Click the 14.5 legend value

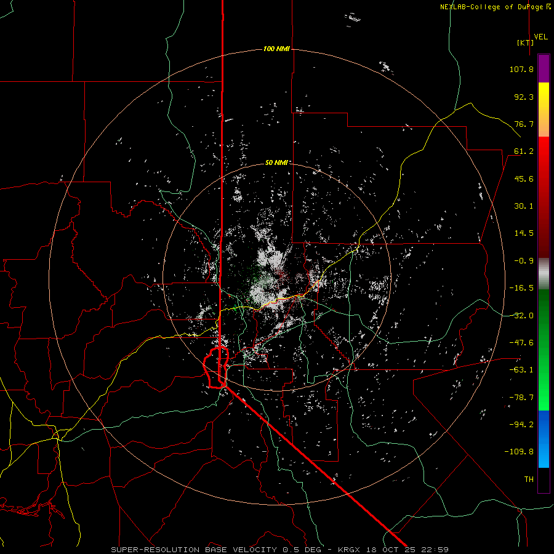coord(524,233)
